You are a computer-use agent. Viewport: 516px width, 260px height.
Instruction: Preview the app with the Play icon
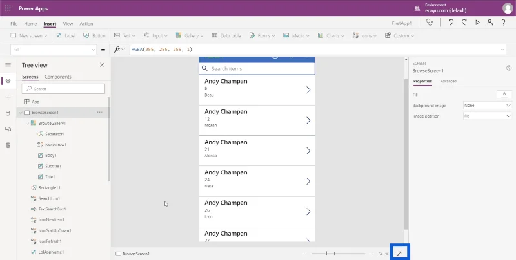477,23
